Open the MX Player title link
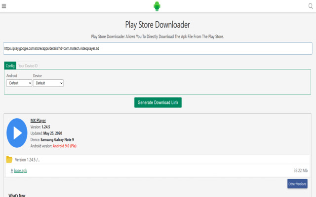This screenshot has height=197, width=316. [38, 120]
